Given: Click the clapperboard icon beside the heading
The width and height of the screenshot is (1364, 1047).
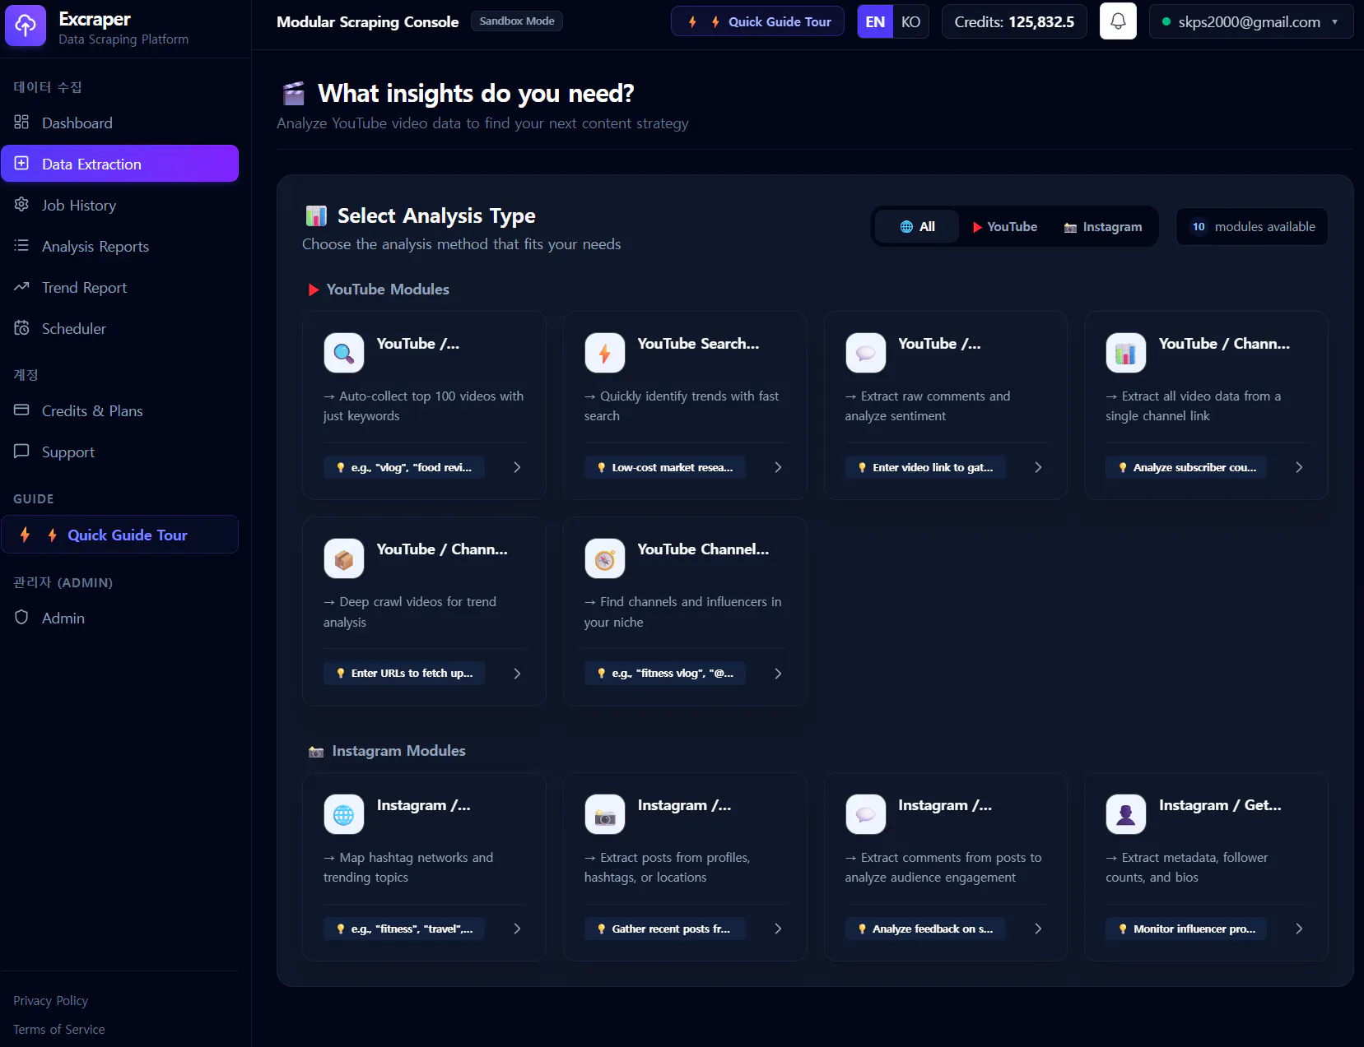Looking at the screenshot, I should [x=294, y=94].
